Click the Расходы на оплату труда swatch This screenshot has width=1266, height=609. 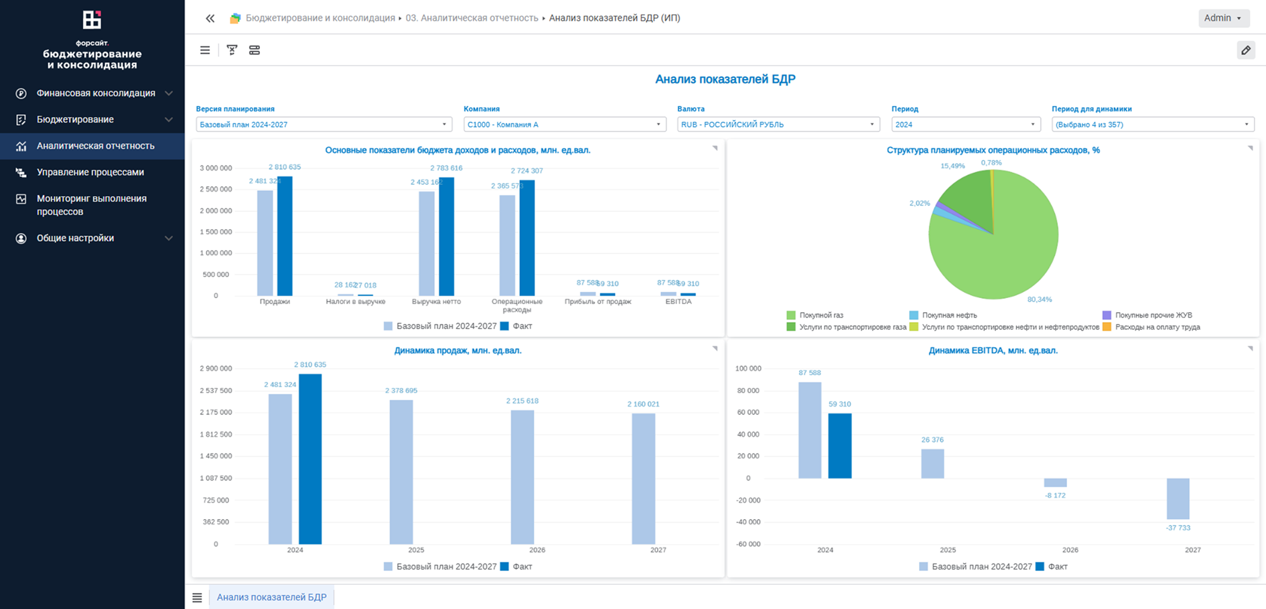point(1107,327)
